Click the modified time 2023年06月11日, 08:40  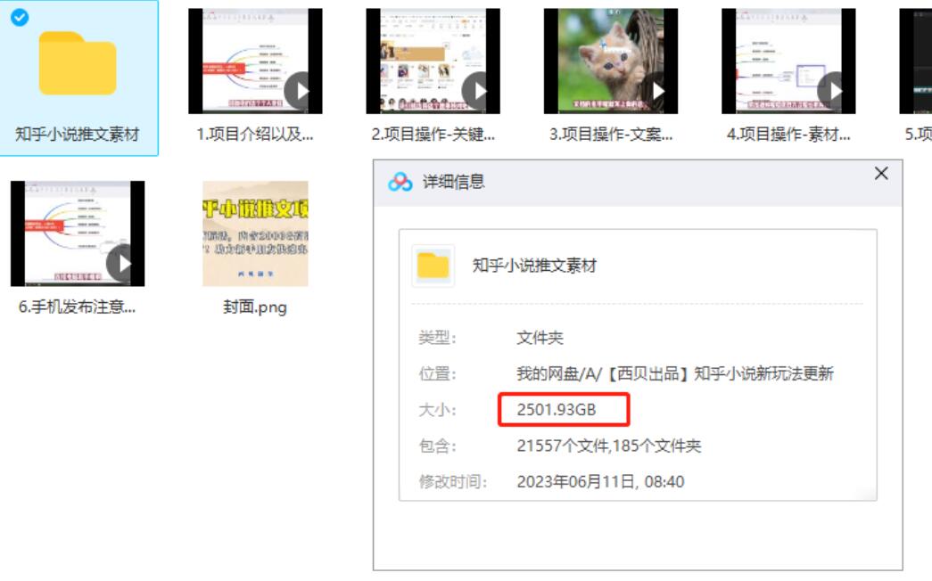[600, 482]
